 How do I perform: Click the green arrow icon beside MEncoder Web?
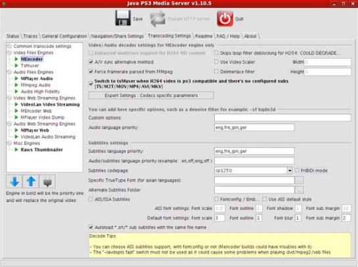click(16, 111)
